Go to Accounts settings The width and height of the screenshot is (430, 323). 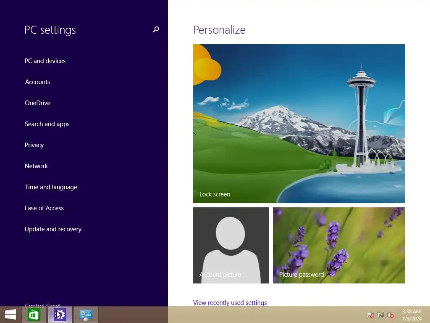[x=37, y=82]
